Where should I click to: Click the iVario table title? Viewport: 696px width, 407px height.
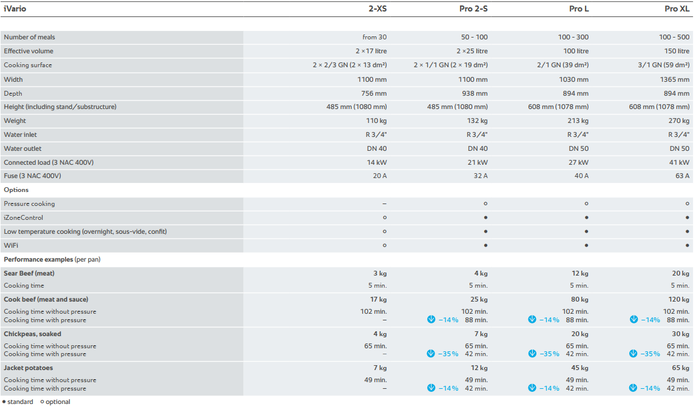pyautogui.click(x=15, y=9)
